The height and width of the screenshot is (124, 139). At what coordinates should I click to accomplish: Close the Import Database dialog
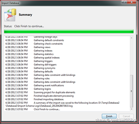(x=131, y=2)
